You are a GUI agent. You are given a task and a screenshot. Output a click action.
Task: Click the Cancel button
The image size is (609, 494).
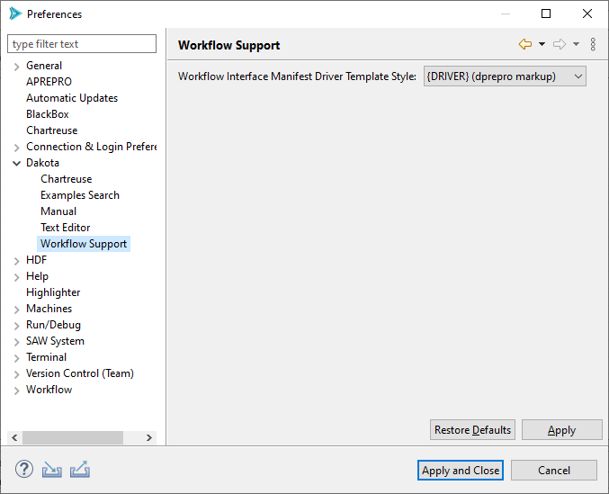(554, 470)
